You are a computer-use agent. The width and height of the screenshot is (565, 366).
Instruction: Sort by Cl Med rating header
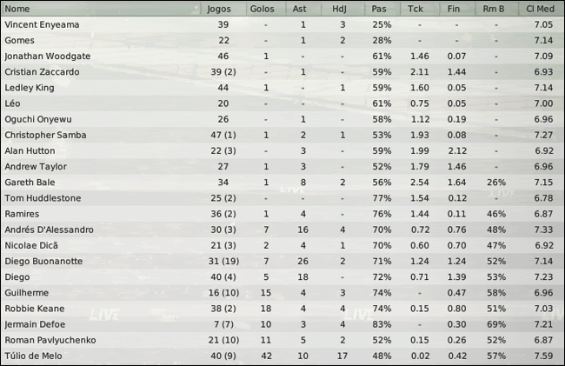(x=540, y=9)
